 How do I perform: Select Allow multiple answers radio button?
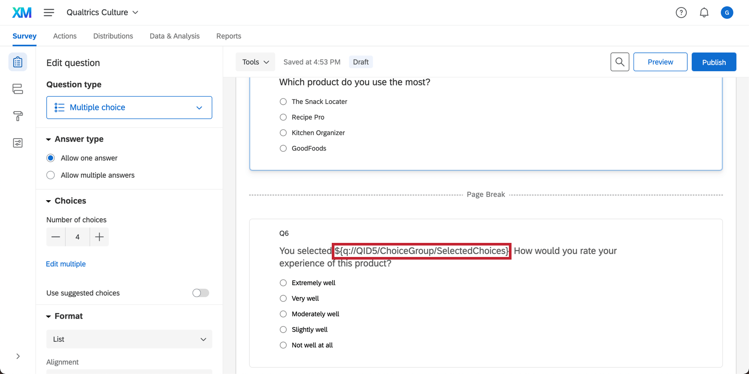(x=51, y=175)
